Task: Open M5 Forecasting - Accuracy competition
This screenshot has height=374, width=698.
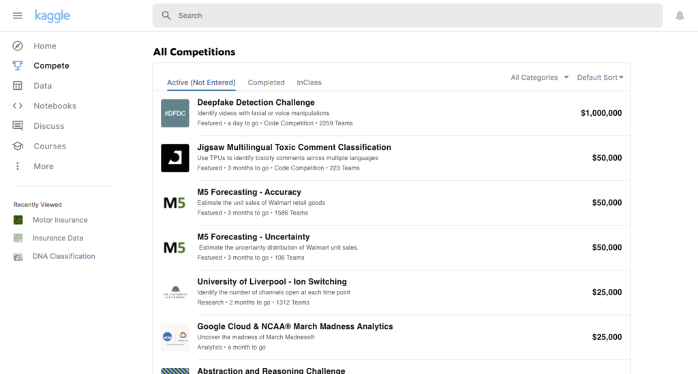Action: pos(249,192)
